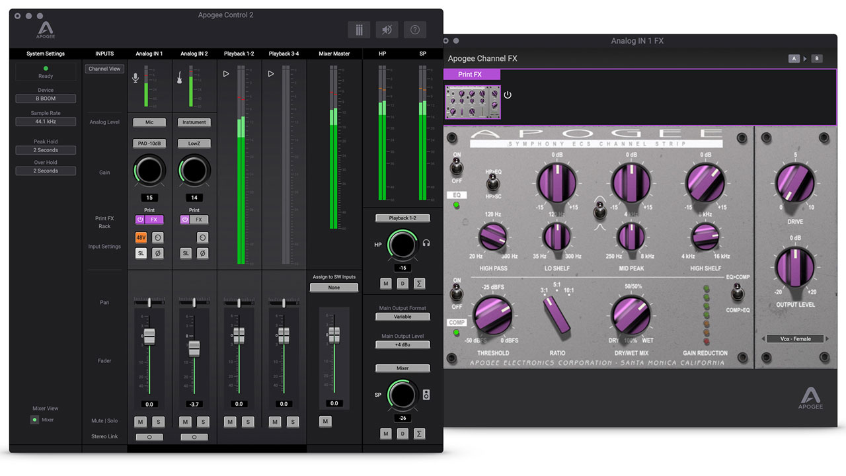The height and width of the screenshot is (476, 846).
Task: Click the Analog IN 2 fader handle
Action: coord(194,348)
